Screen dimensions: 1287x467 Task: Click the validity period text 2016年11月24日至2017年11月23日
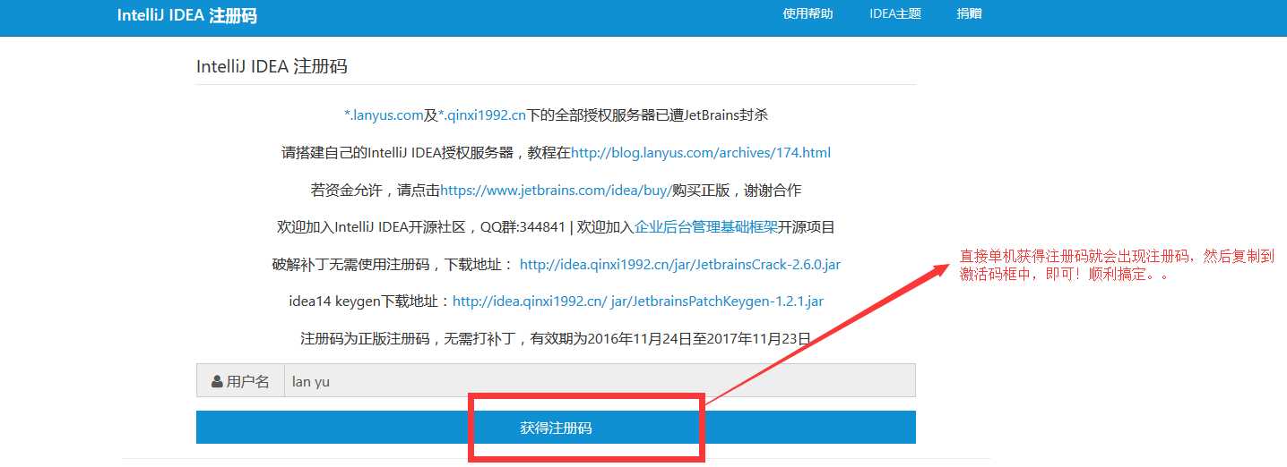click(x=697, y=339)
